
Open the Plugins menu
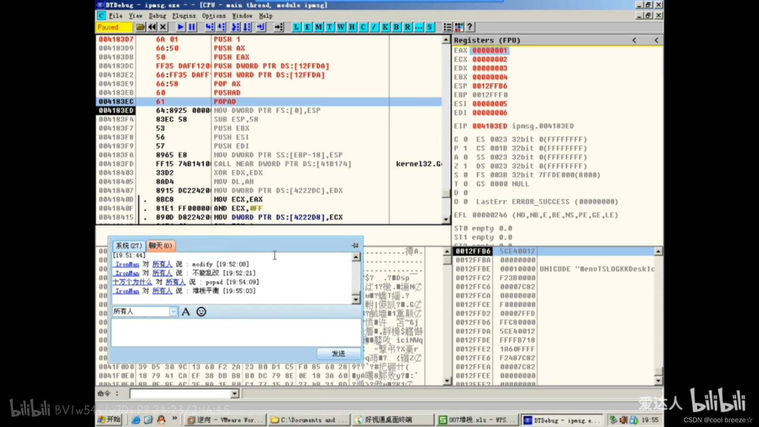[184, 16]
